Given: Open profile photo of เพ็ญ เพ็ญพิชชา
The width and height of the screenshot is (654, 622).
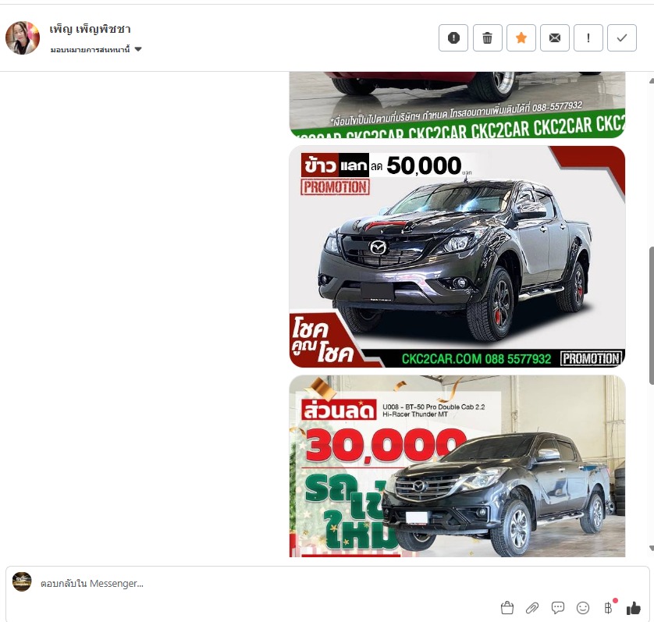Looking at the screenshot, I should (23, 38).
